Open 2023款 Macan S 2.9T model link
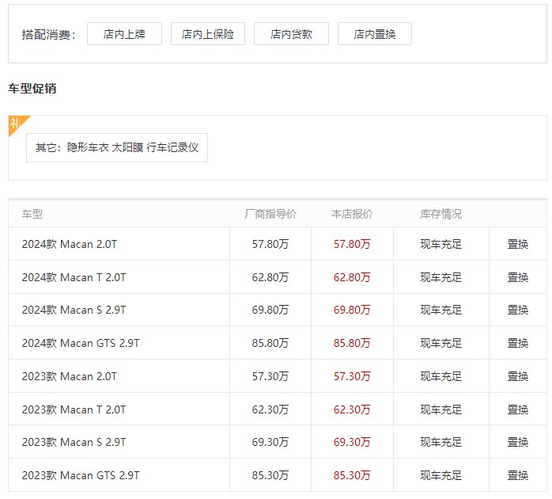The image size is (552, 499). (74, 442)
